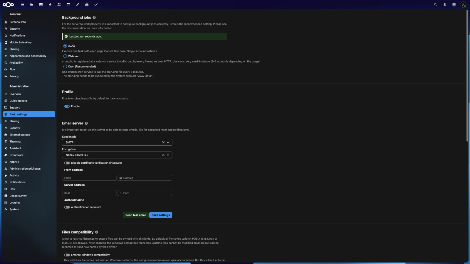Open Mobile & desktop settings
Screen dimensions: 470x264
click(x=29, y=42)
